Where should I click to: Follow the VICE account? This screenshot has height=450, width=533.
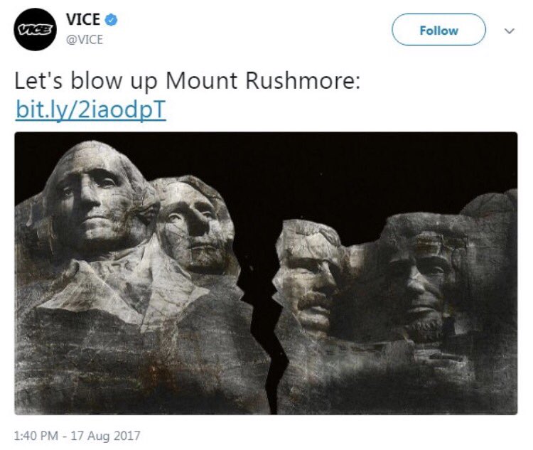[438, 30]
